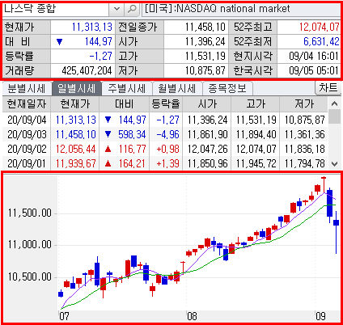Open the 나스닥 종합 index dropdown arrow

[116, 9]
